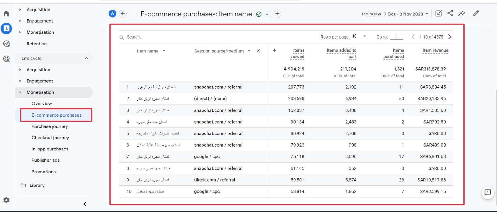Click items added to cart value 6,934
Screen dimensions: 497x212
(351, 99)
